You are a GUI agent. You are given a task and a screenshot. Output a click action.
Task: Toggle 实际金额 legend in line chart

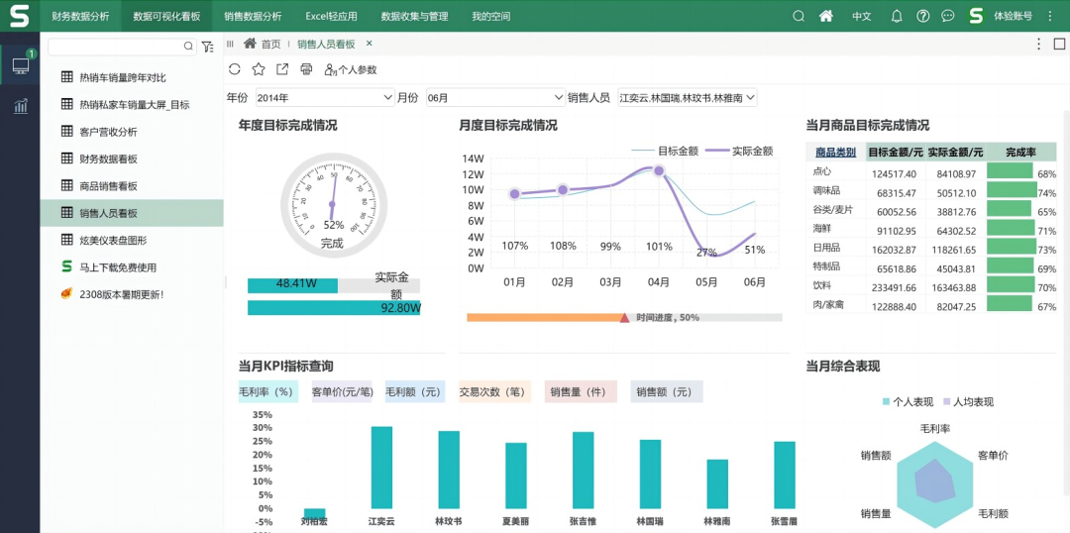[740, 151]
